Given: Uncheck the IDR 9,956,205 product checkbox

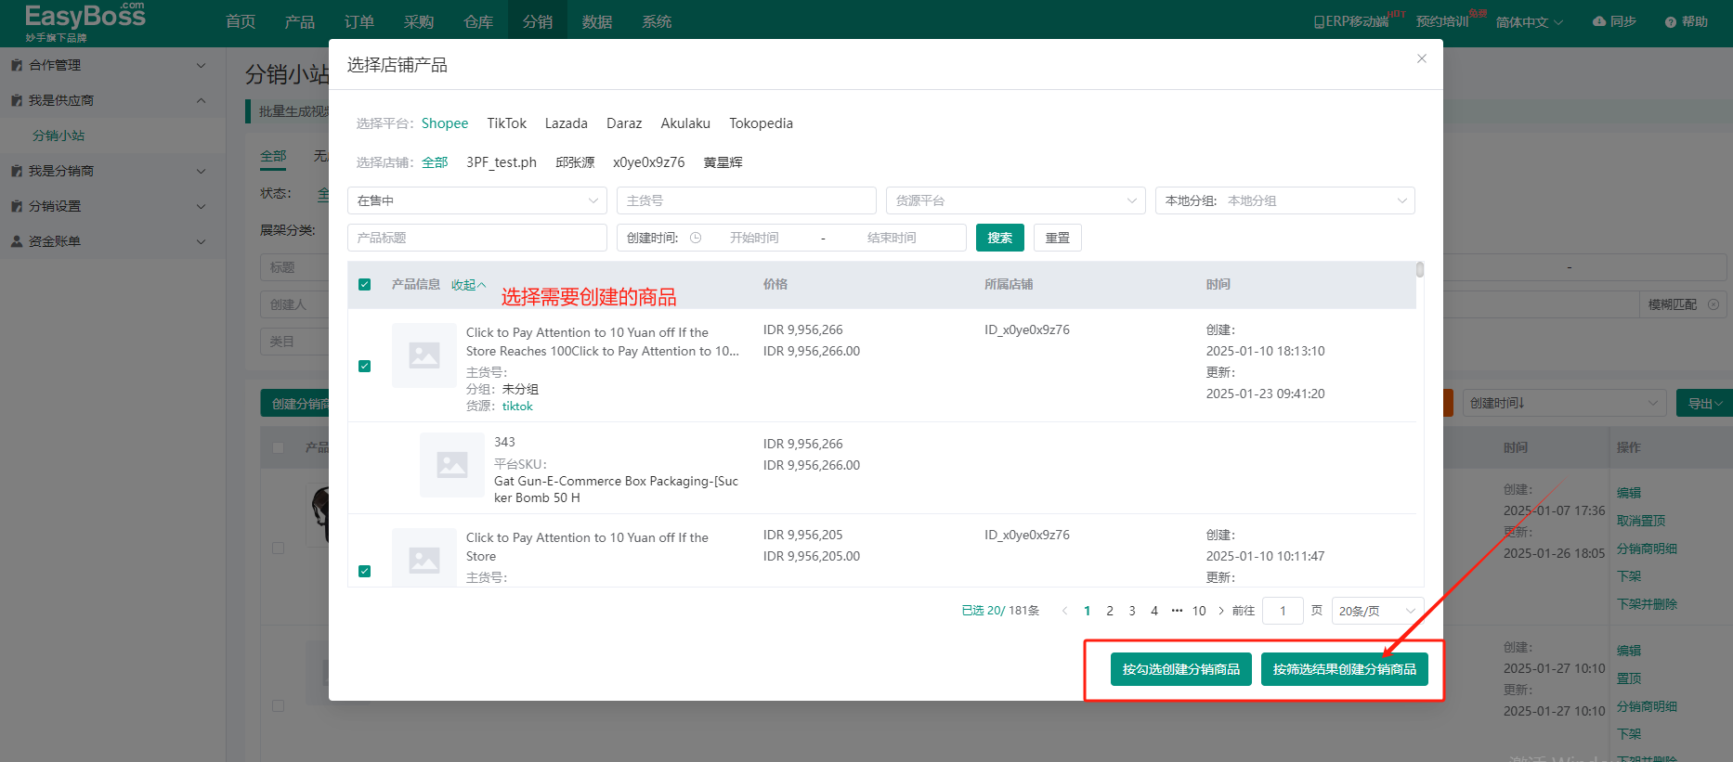Looking at the screenshot, I should coord(364,571).
